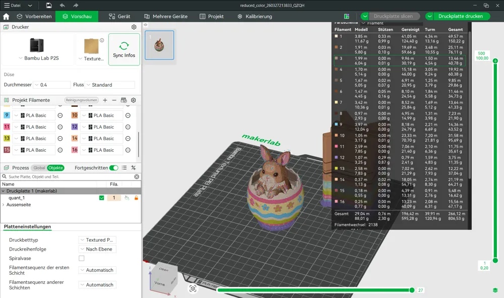The height and width of the screenshot is (298, 504).
Task: Add a filament with the plus icon
Action: (x=105, y=100)
